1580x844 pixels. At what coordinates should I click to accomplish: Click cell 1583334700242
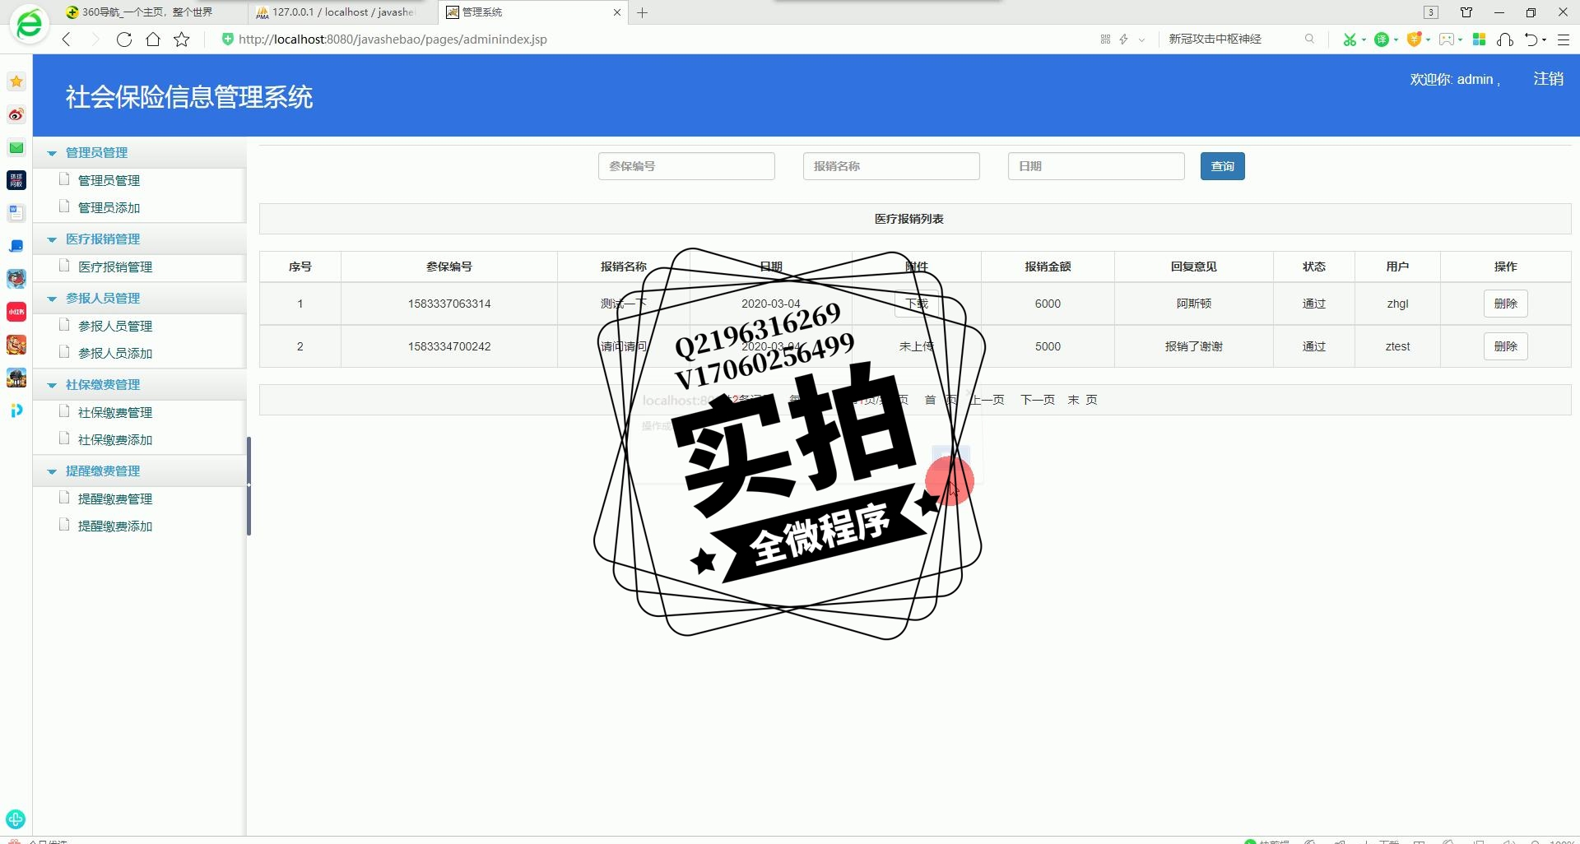click(449, 346)
